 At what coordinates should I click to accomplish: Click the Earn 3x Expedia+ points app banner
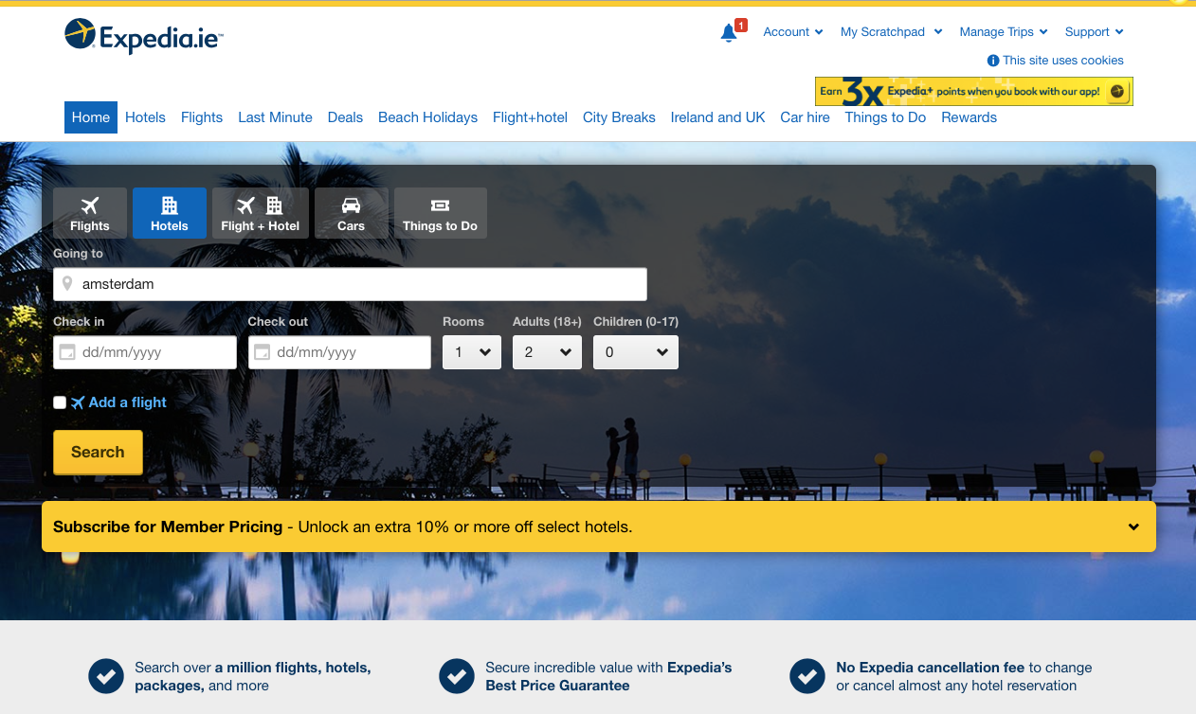point(974,92)
